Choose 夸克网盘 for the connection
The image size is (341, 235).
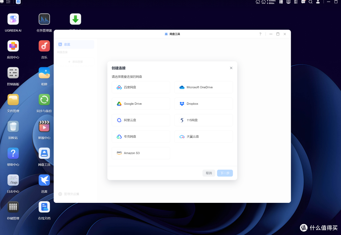tap(141, 137)
